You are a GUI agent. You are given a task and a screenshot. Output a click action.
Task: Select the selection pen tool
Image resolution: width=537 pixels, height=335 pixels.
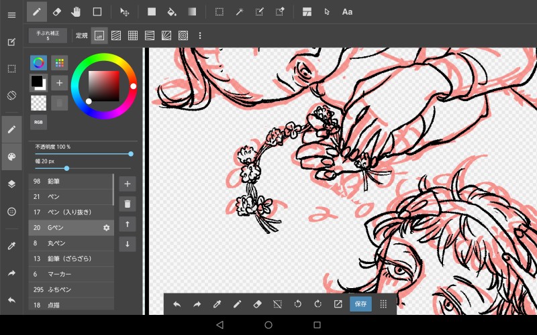pos(260,12)
